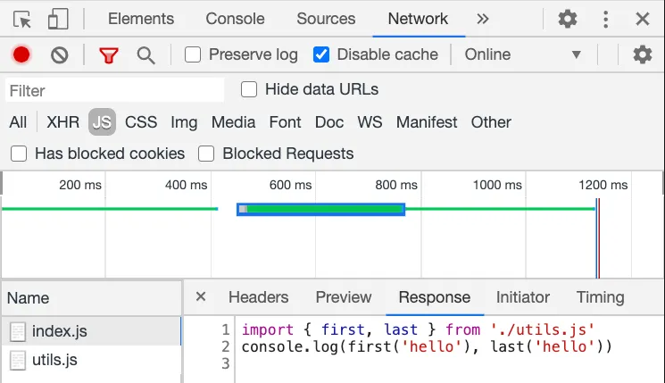Viewport: 665px width, 383px height.
Task: Open the Online throttling dropdown
Action: (522, 54)
